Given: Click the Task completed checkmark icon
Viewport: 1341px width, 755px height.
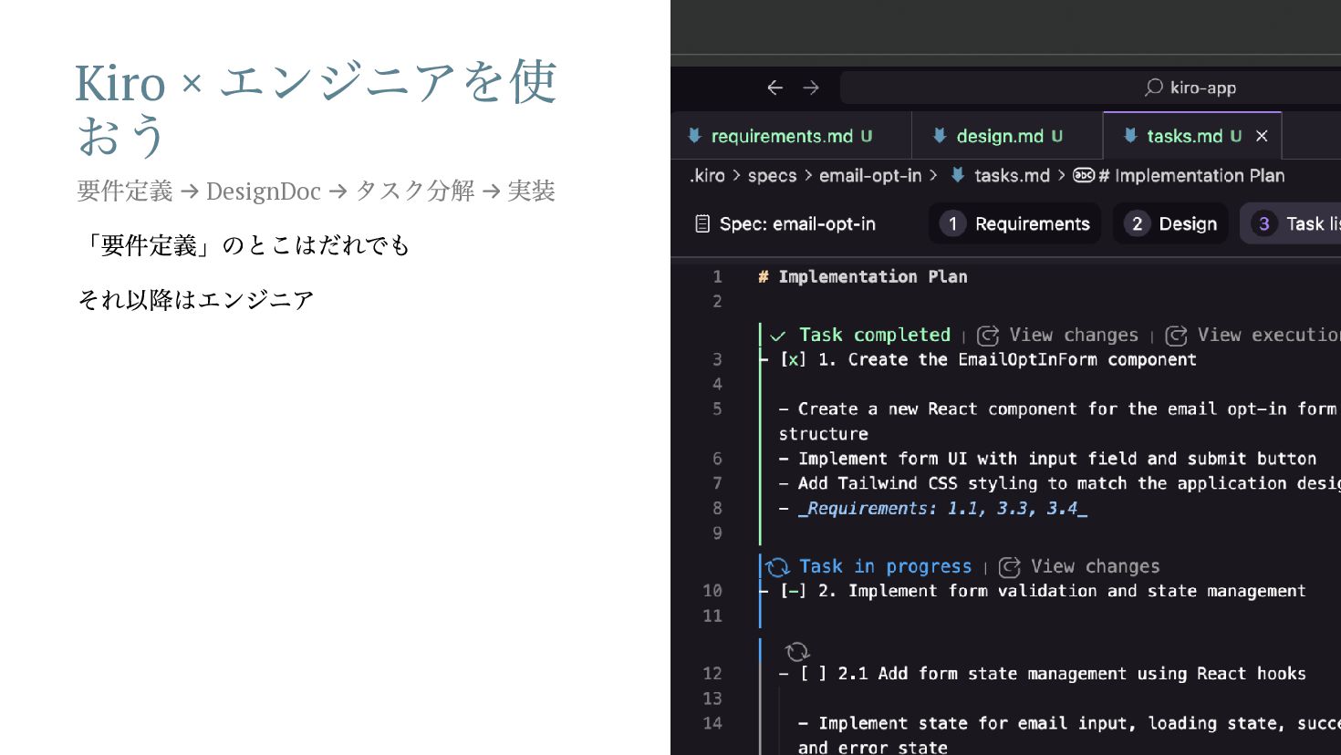Looking at the screenshot, I should click(778, 336).
